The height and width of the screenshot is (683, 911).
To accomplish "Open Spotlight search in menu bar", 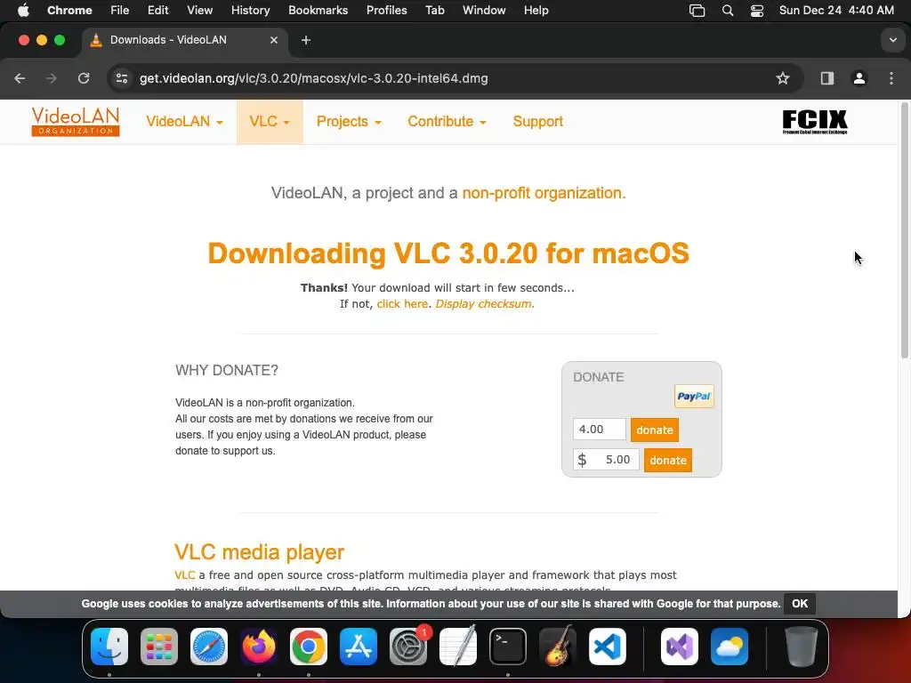I will [728, 11].
